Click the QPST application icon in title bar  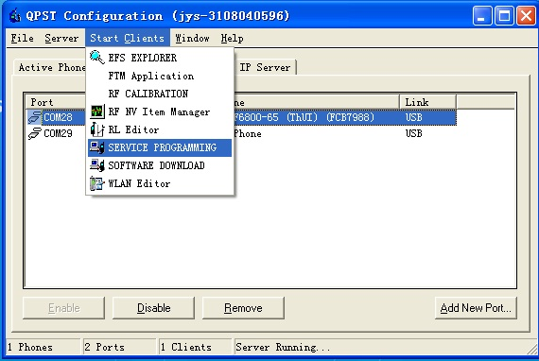[15, 16]
